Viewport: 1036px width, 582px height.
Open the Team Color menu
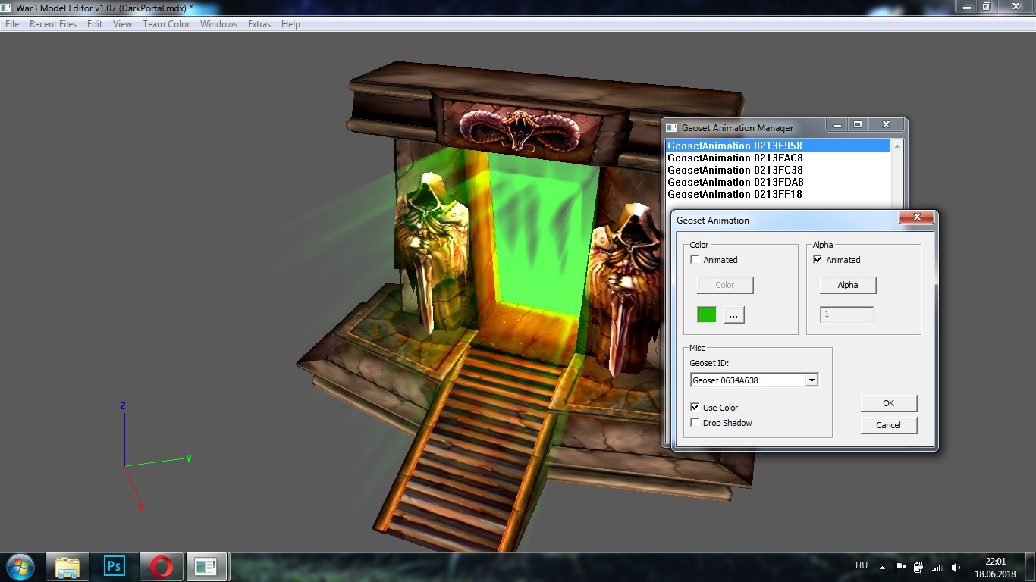(166, 24)
